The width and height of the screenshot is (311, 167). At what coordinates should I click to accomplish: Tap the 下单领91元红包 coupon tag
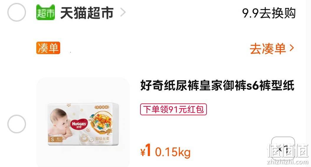(173, 109)
